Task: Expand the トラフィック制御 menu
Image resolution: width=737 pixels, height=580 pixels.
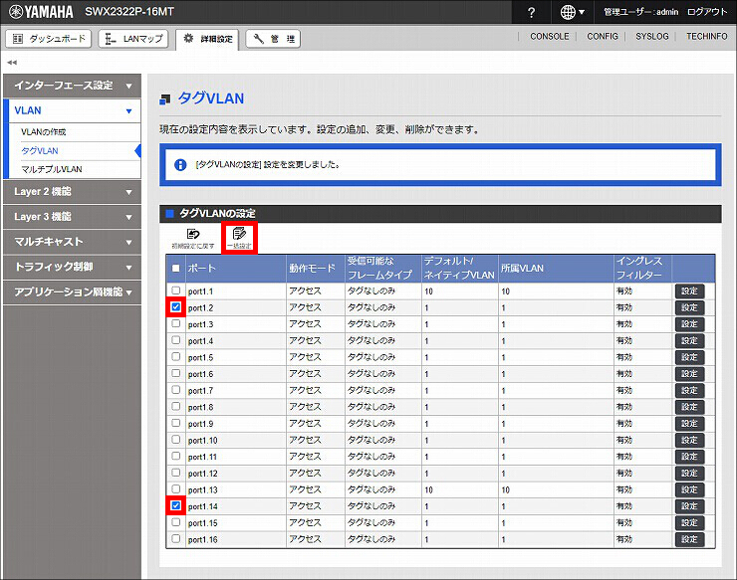Action: pos(72,267)
